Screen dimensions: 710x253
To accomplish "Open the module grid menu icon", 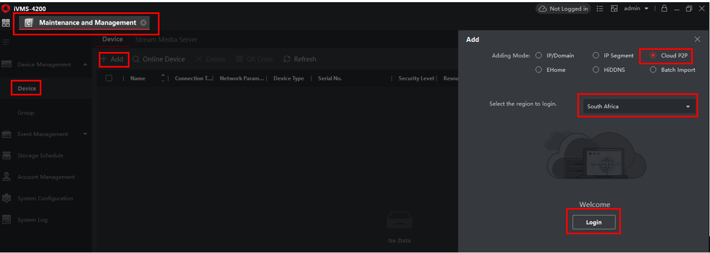I will [6, 23].
